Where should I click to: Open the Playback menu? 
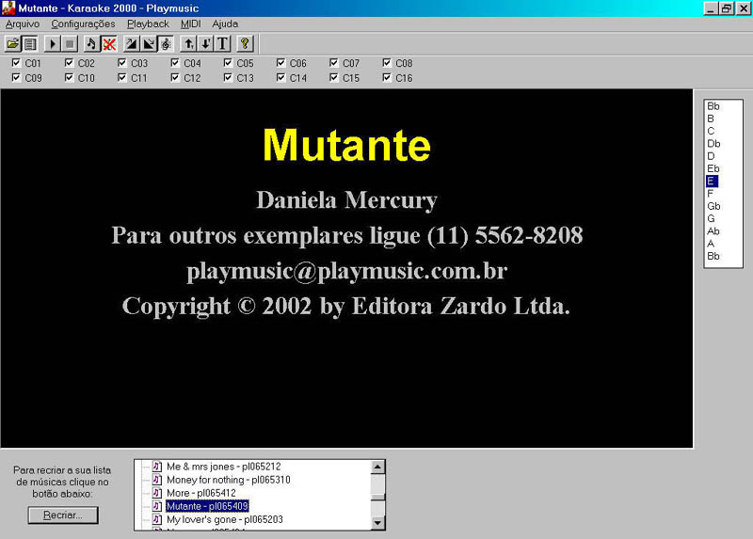(x=148, y=24)
